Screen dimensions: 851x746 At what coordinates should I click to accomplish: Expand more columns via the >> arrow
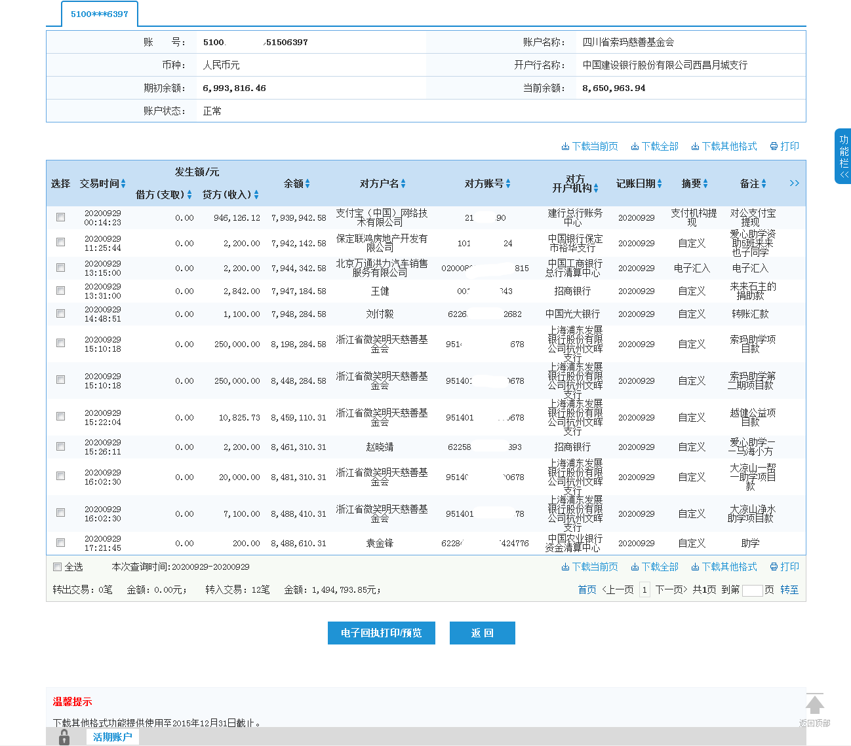pos(794,183)
